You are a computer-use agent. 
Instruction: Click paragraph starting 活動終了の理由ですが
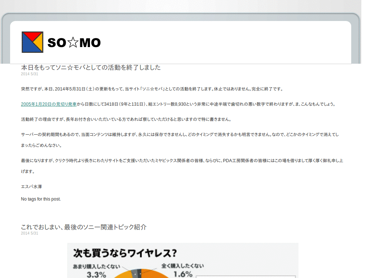coord(126,119)
